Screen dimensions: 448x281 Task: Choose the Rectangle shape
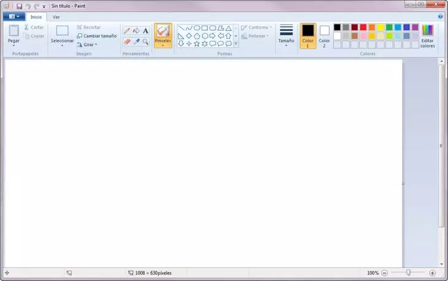point(204,28)
